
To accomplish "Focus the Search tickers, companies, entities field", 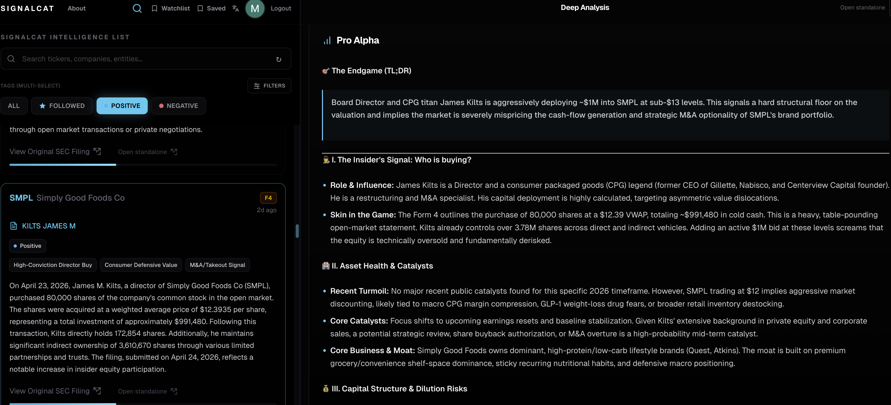I will click(146, 59).
